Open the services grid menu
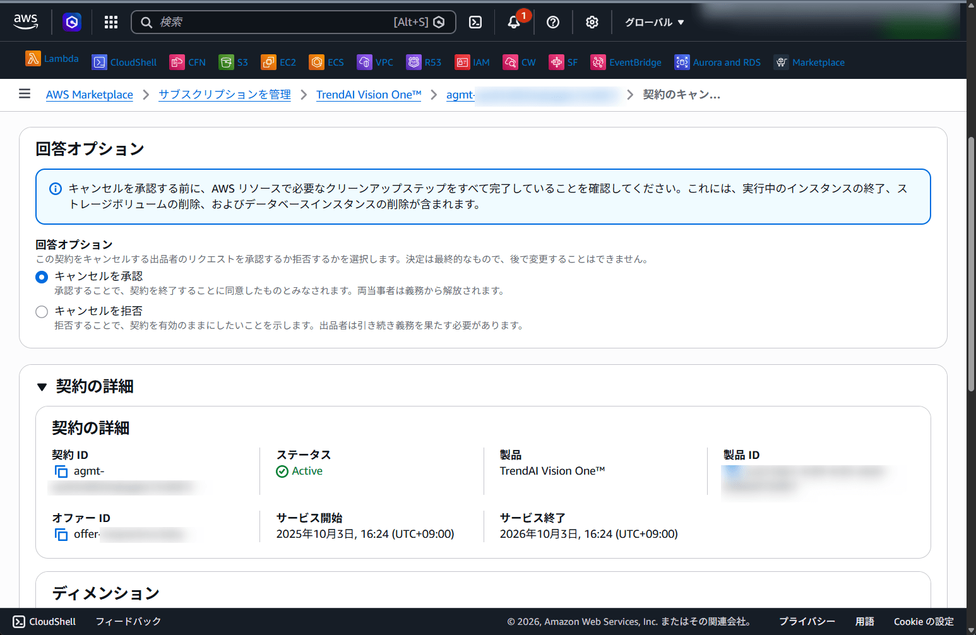 coord(110,21)
